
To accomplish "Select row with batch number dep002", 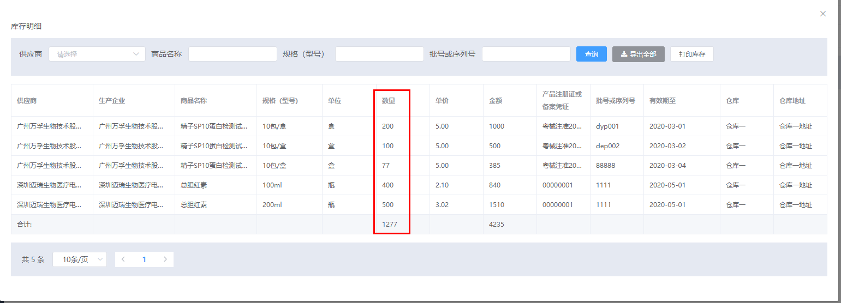I will click(x=607, y=146).
